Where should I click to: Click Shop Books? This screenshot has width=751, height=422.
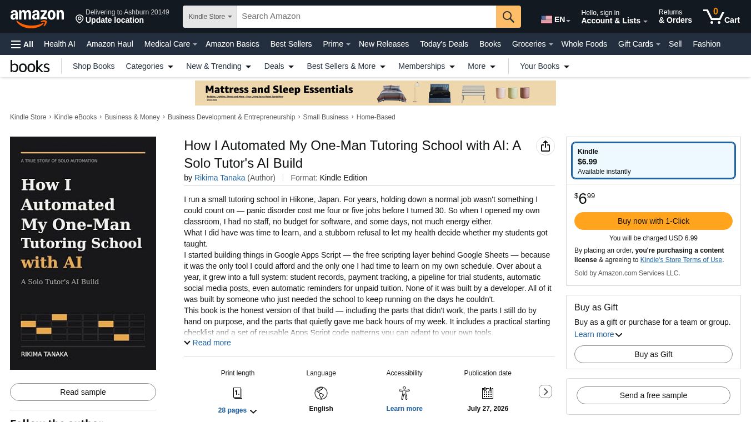[93, 66]
